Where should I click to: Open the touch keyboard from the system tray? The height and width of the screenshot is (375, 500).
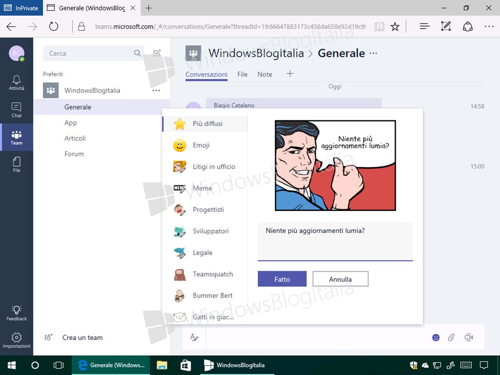point(466,365)
